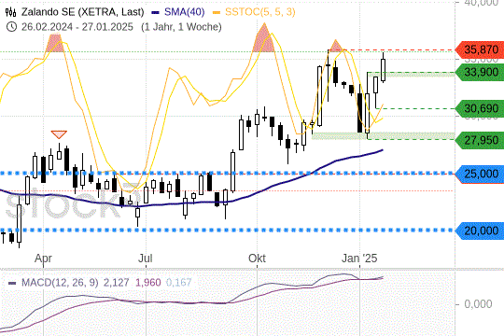Click the date range 26.02.2024 - 27.01.2025
Viewport: 504px width, 336px height.
[x=77, y=27]
